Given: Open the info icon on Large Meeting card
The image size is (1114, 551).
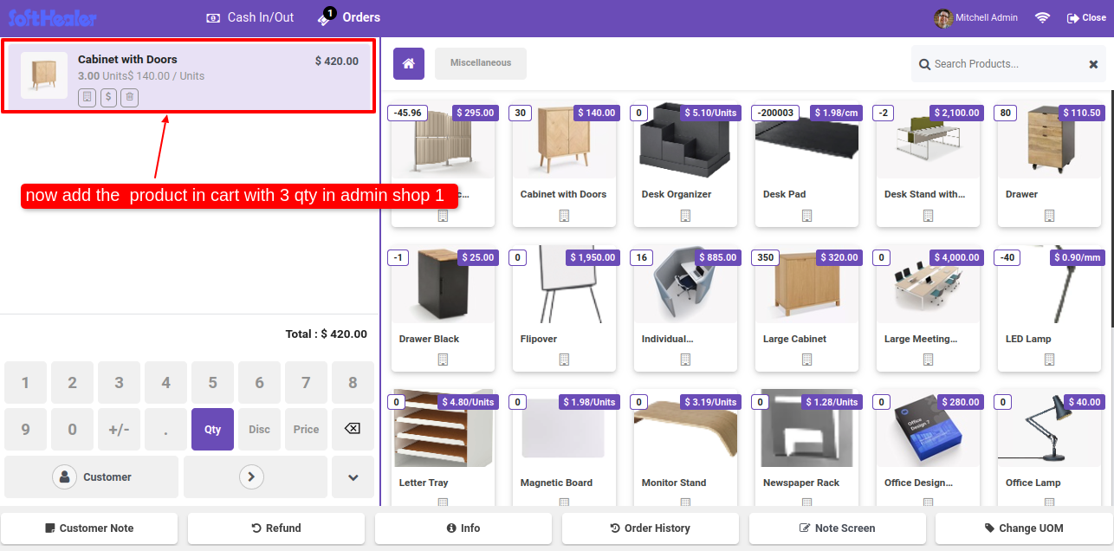Looking at the screenshot, I should coord(928,360).
